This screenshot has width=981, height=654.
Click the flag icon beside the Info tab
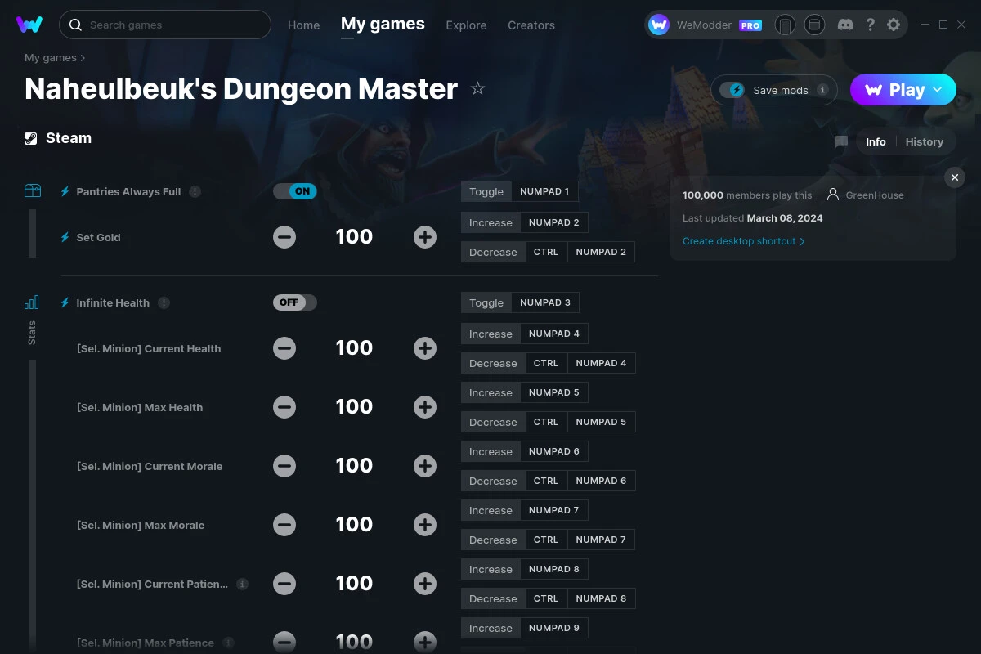[841, 141]
